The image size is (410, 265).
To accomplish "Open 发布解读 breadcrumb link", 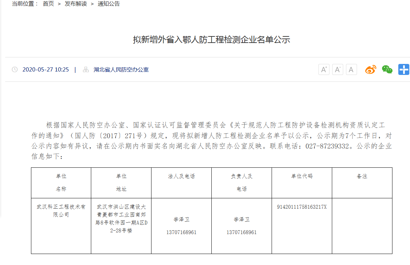I will click(x=76, y=4).
